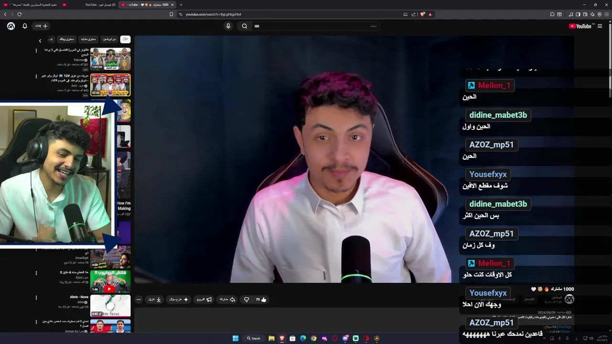Click the browser back arrow

5,14
